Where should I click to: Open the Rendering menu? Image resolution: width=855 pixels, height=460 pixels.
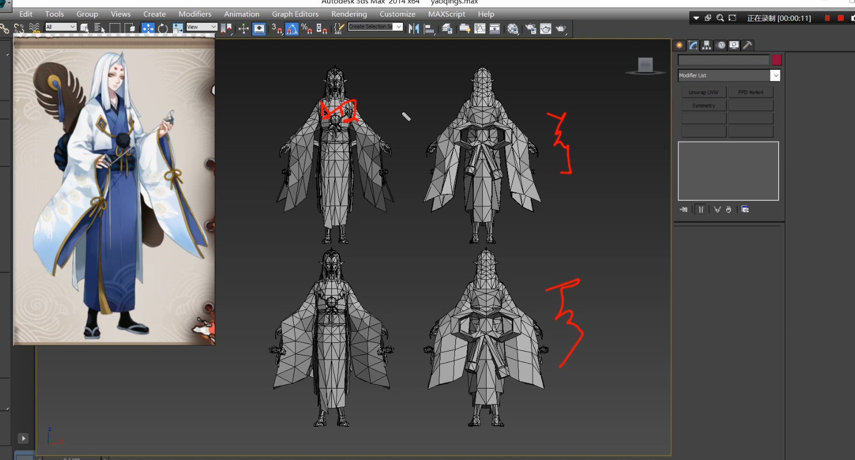click(349, 14)
